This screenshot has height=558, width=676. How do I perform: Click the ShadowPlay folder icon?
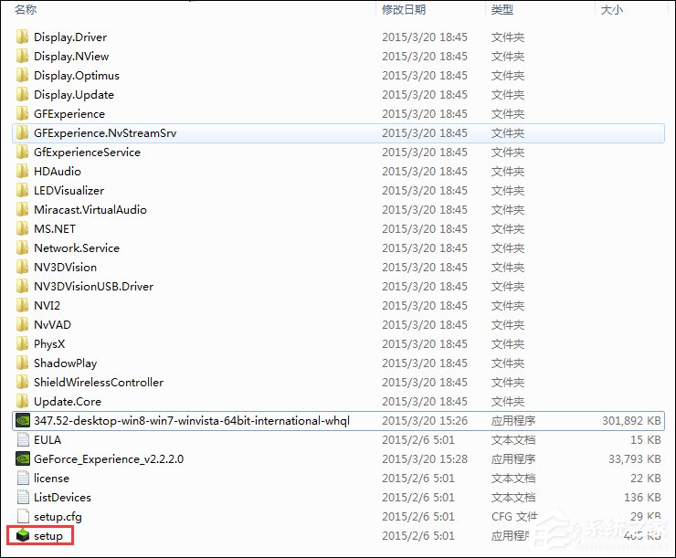(x=23, y=363)
